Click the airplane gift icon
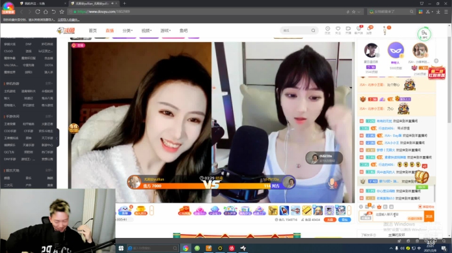Screen dimensions: 452x253 pyautogui.click(x=295, y=210)
